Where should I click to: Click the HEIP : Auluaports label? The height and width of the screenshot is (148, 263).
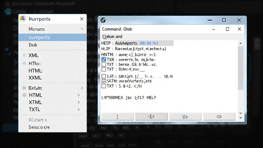(x=120, y=43)
